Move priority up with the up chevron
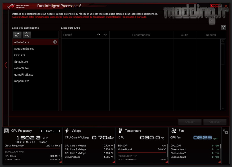 pyautogui.click(x=99, y=35)
